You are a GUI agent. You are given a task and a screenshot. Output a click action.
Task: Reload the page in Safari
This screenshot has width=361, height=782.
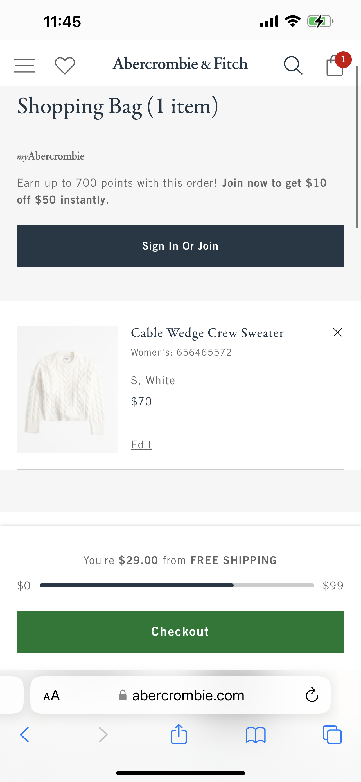point(312,695)
